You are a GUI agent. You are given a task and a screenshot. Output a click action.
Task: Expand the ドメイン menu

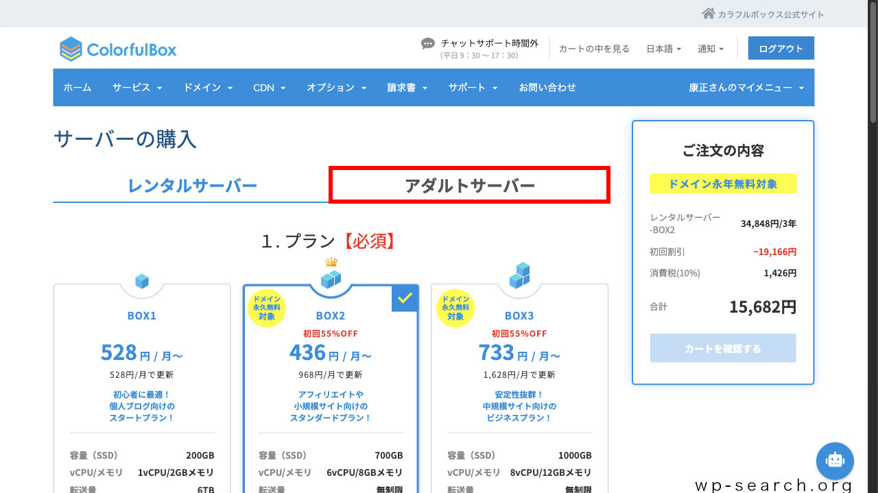coord(208,87)
